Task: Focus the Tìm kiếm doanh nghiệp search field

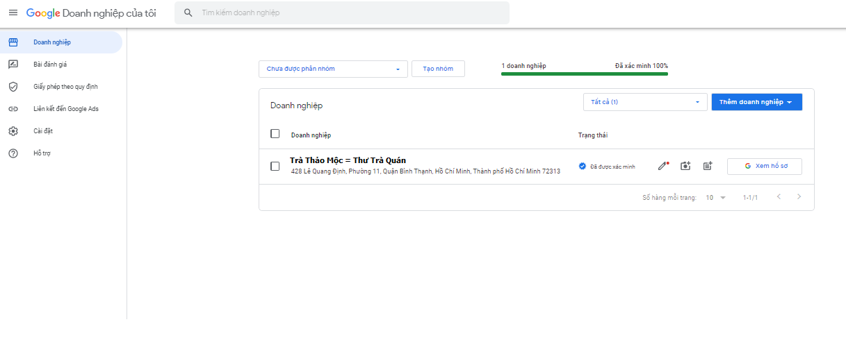Action: tap(341, 12)
